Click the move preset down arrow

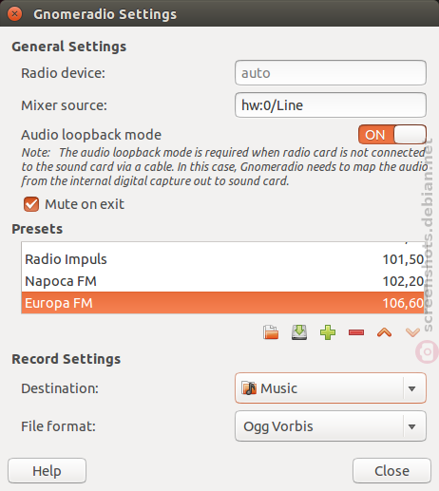[x=412, y=332]
